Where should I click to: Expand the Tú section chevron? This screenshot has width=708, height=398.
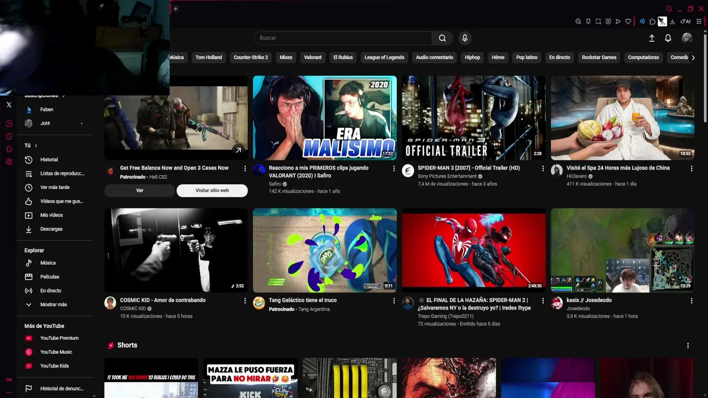pyautogui.click(x=36, y=146)
